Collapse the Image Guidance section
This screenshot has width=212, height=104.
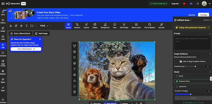210,54
